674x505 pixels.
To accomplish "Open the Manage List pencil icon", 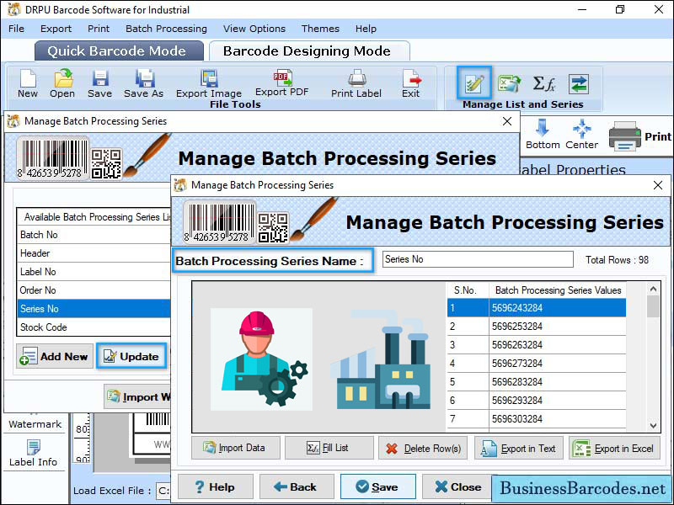I will point(474,82).
